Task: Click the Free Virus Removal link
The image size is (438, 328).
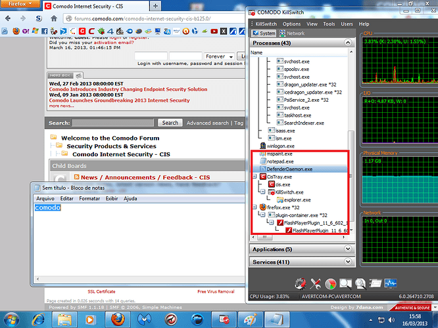Action: [216, 291]
